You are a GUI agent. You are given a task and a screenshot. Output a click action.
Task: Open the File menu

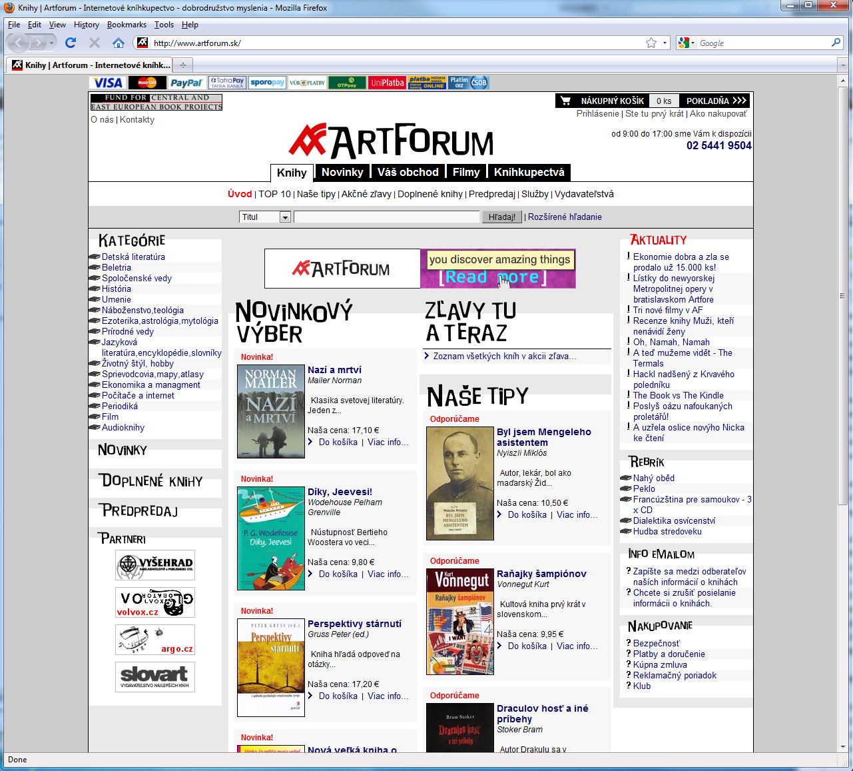tap(14, 25)
